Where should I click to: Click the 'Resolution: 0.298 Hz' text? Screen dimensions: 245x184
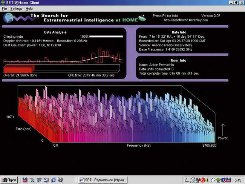point(72,41)
